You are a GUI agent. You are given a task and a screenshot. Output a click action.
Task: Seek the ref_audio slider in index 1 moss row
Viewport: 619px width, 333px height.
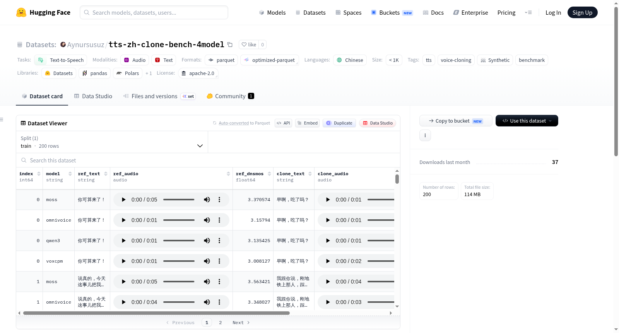(179, 282)
